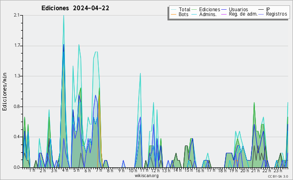Click the '0.4' y-axis value
This screenshot has width=293, height=180.
(x=17, y=137)
